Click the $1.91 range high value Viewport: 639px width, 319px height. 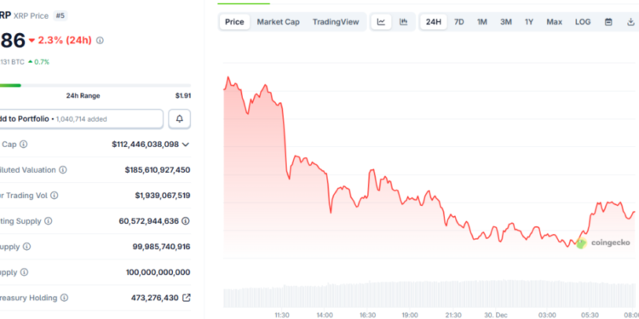183,95
